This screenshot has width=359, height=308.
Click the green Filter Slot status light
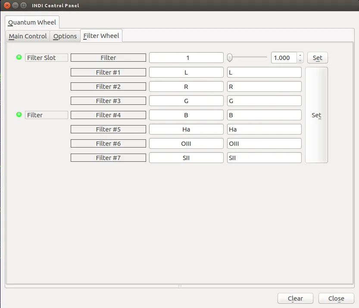click(19, 57)
